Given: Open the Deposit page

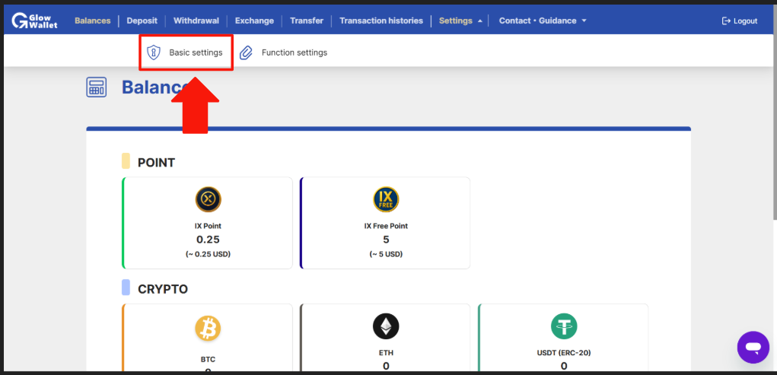Looking at the screenshot, I should tap(142, 21).
